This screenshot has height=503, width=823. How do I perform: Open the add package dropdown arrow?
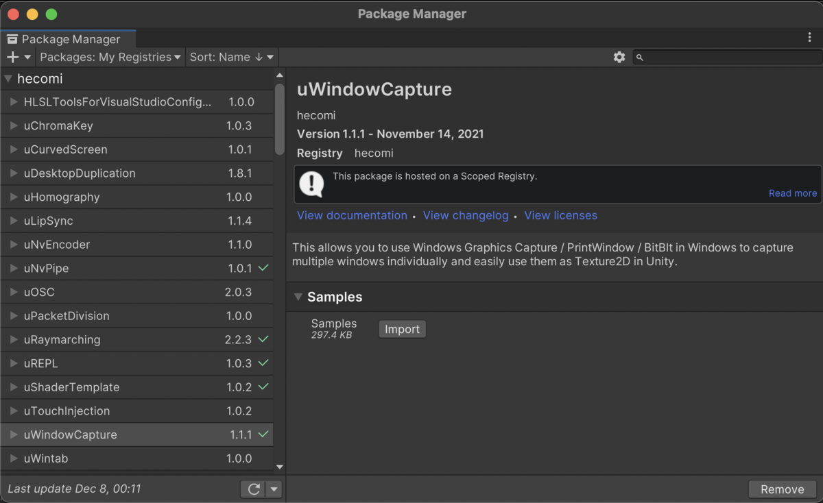[x=27, y=58]
